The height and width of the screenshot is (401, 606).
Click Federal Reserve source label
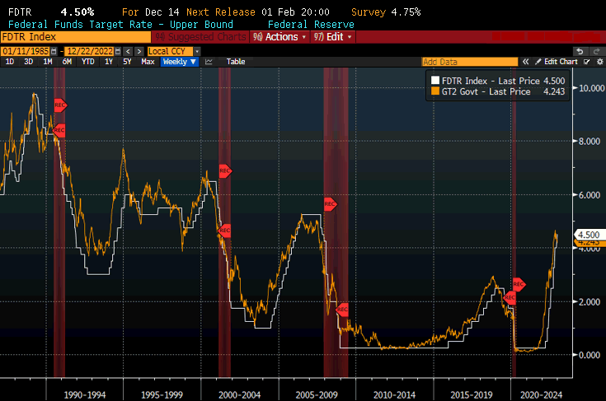311,25
